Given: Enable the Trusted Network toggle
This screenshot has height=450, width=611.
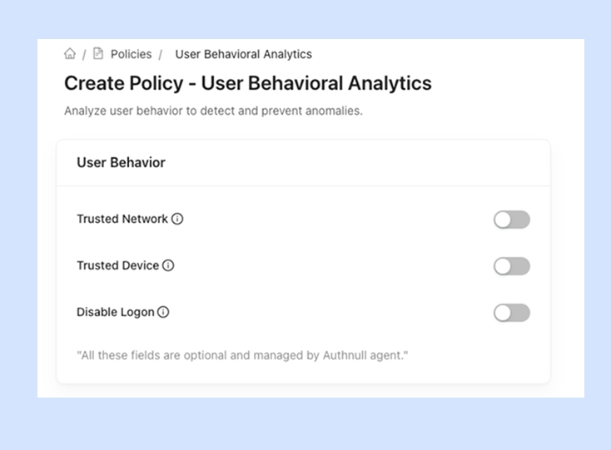Looking at the screenshot, I should [511, 220].
